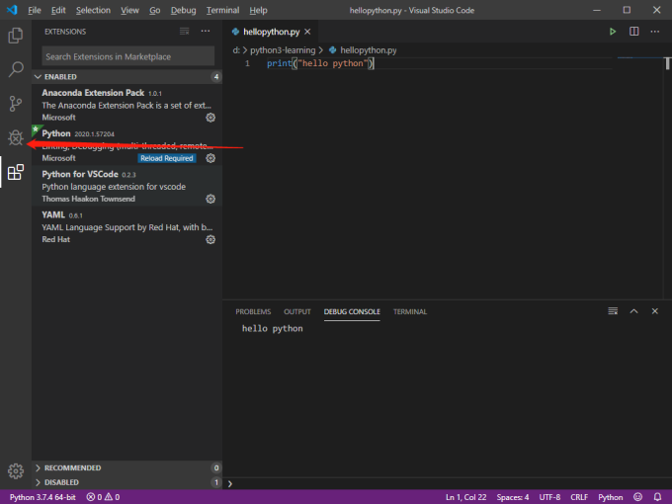Open the View menu
672x504 pixels.
(129, 10)
